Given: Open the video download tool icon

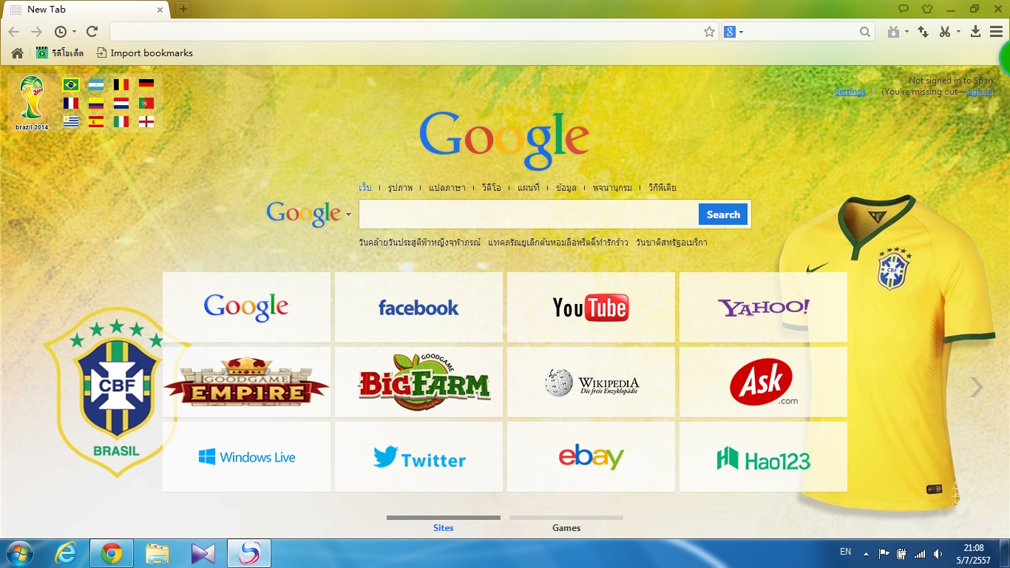Looking at the screenshot, I should 894,32.
